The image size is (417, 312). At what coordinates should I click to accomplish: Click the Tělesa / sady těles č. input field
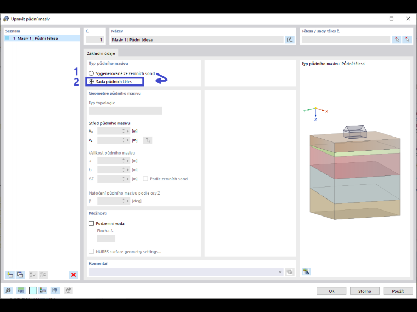[x=346, y=39]
